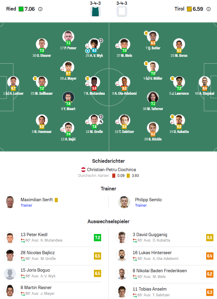The height and width of the screenshot is (299, 217).
Task: Click star badge on A. V. Wyk
Action: (x=88, y=51)
